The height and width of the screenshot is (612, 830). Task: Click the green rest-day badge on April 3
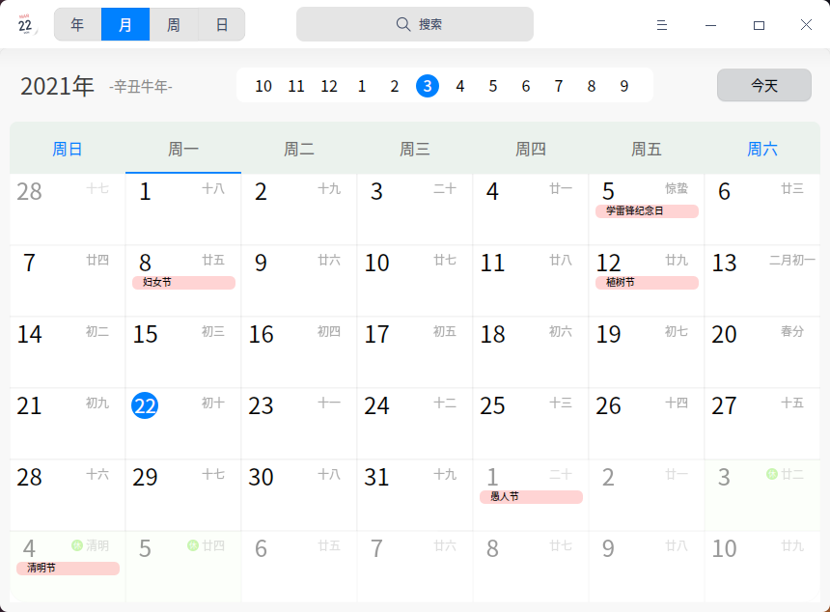click(x=772, y=473)
